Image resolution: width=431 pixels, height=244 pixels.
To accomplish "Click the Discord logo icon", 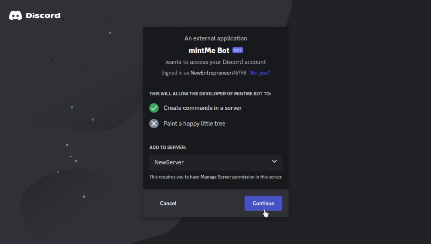I will tap(15, 16).
